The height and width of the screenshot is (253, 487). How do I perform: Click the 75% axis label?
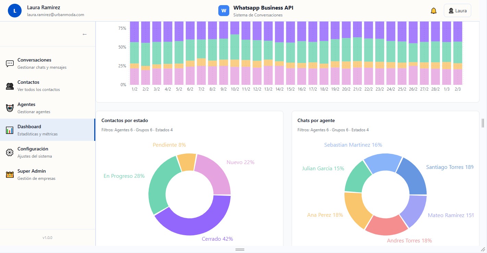click(x=122, y=28)
